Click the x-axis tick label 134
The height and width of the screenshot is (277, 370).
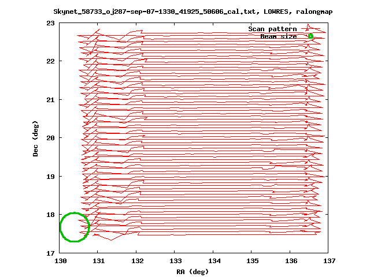pyautogui.click(x=214, y=261)
